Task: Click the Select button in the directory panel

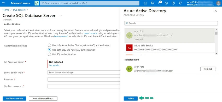Action: [131, 98]
